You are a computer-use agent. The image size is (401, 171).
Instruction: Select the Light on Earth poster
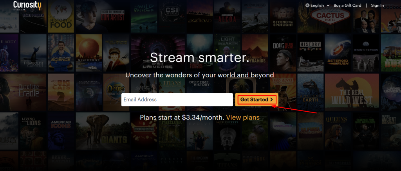tap(227, 53)
